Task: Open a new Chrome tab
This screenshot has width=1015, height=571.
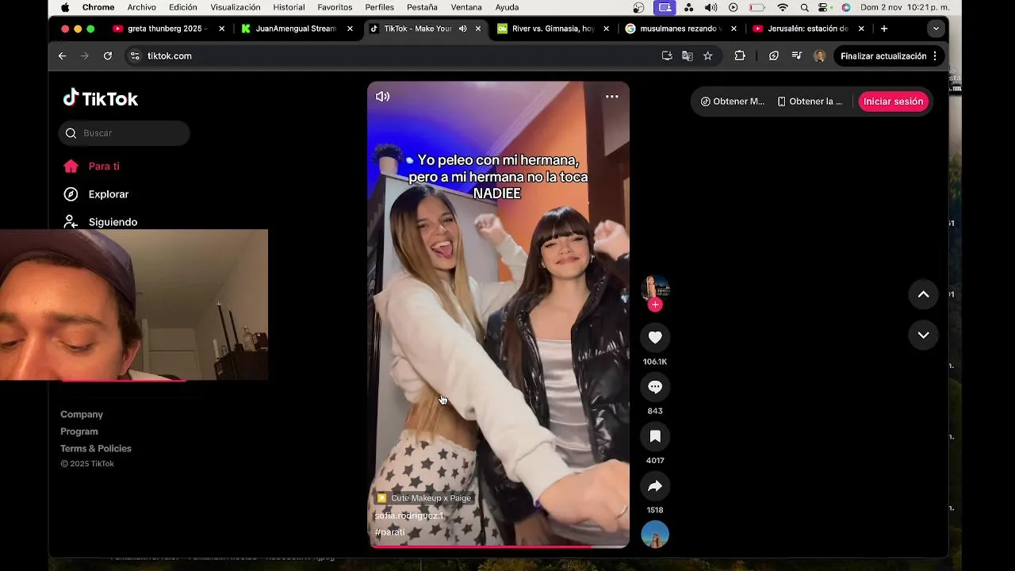Action: 884,29
